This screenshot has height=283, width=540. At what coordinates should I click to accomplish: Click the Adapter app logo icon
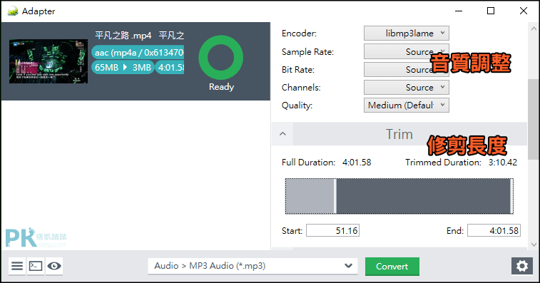pos(13,11)
